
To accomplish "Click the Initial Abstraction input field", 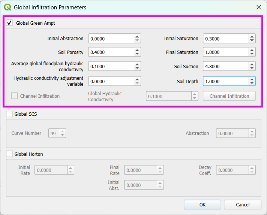I will [111, 39].
